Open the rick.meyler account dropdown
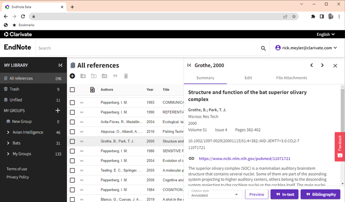 [x=306, y=48]
